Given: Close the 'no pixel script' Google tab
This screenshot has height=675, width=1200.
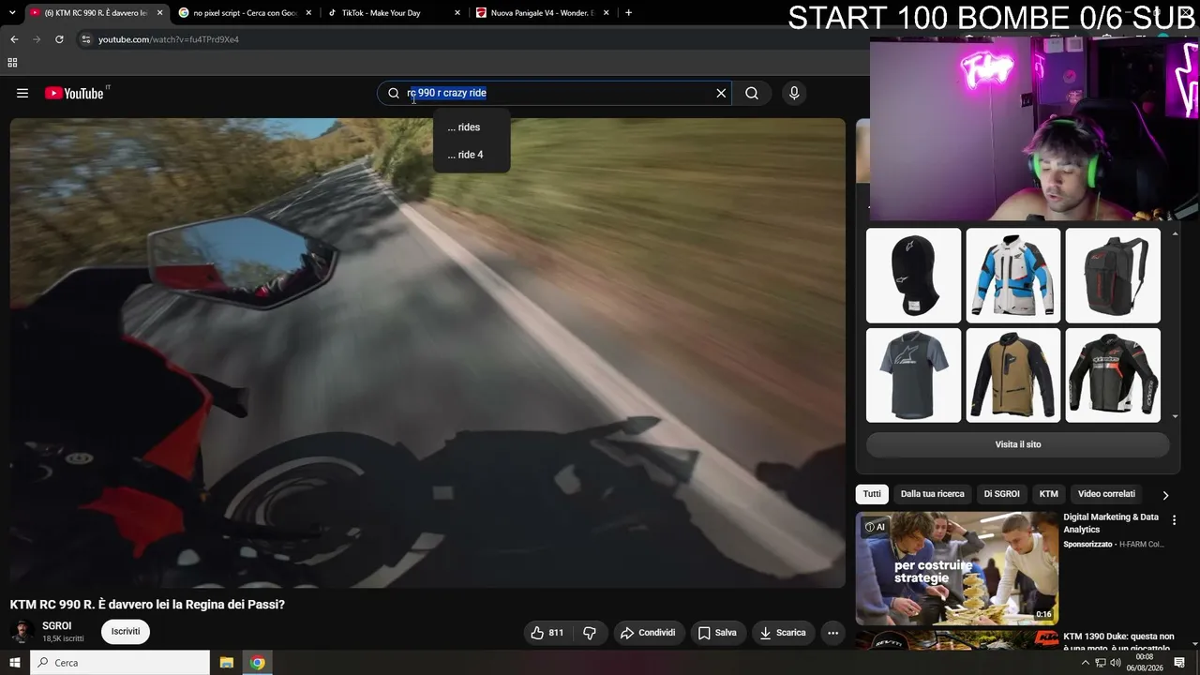Looking at the screenshot, I should (x=308, y=13).
